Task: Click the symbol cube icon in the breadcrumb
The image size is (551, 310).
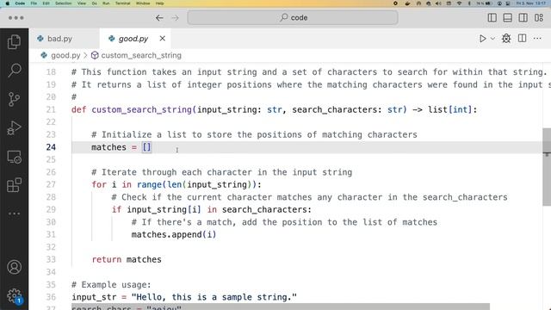Action: [x=95, y=55]
